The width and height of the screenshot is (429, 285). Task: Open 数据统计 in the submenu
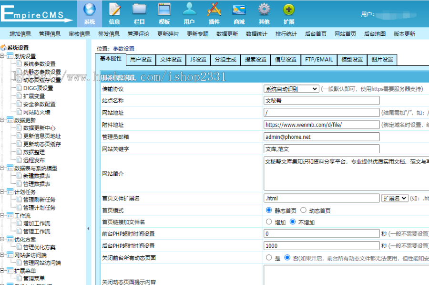(256, 34)
